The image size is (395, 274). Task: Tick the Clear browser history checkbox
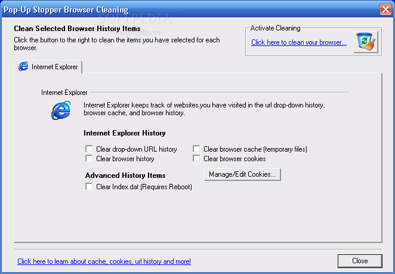[x=89, y=159]
